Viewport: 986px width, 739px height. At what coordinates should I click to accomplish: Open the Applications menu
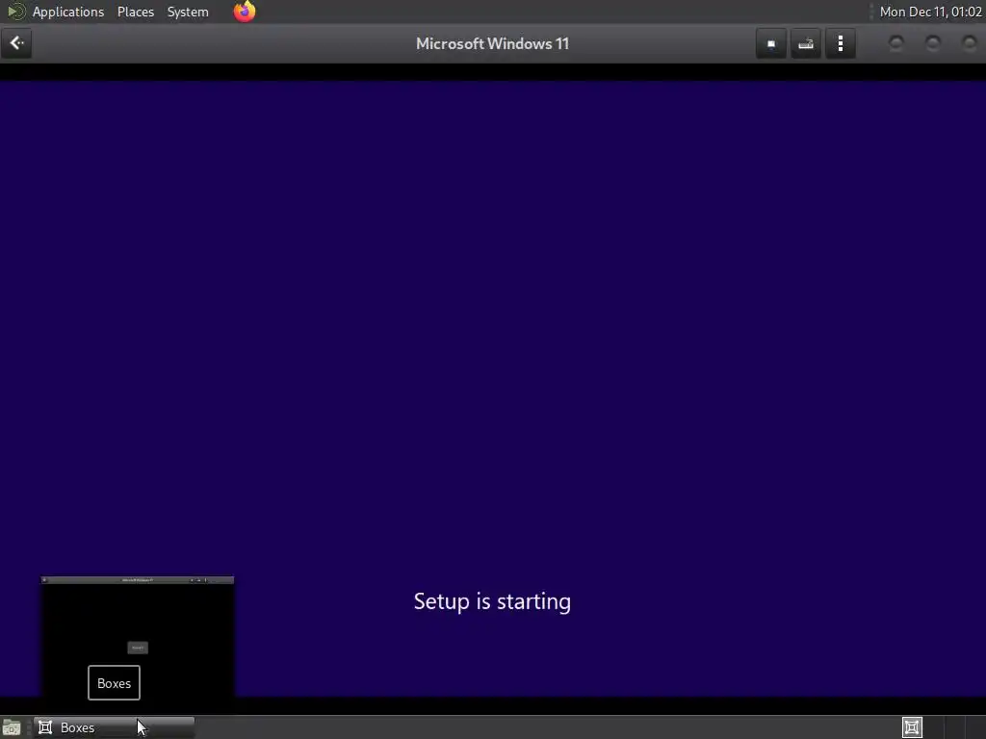pos(68,12)
